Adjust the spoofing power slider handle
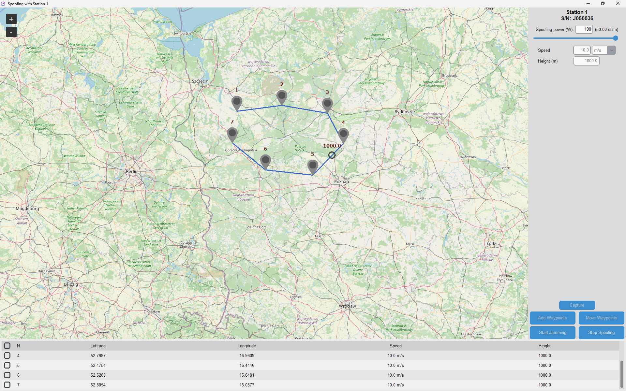 coord(616,38)
